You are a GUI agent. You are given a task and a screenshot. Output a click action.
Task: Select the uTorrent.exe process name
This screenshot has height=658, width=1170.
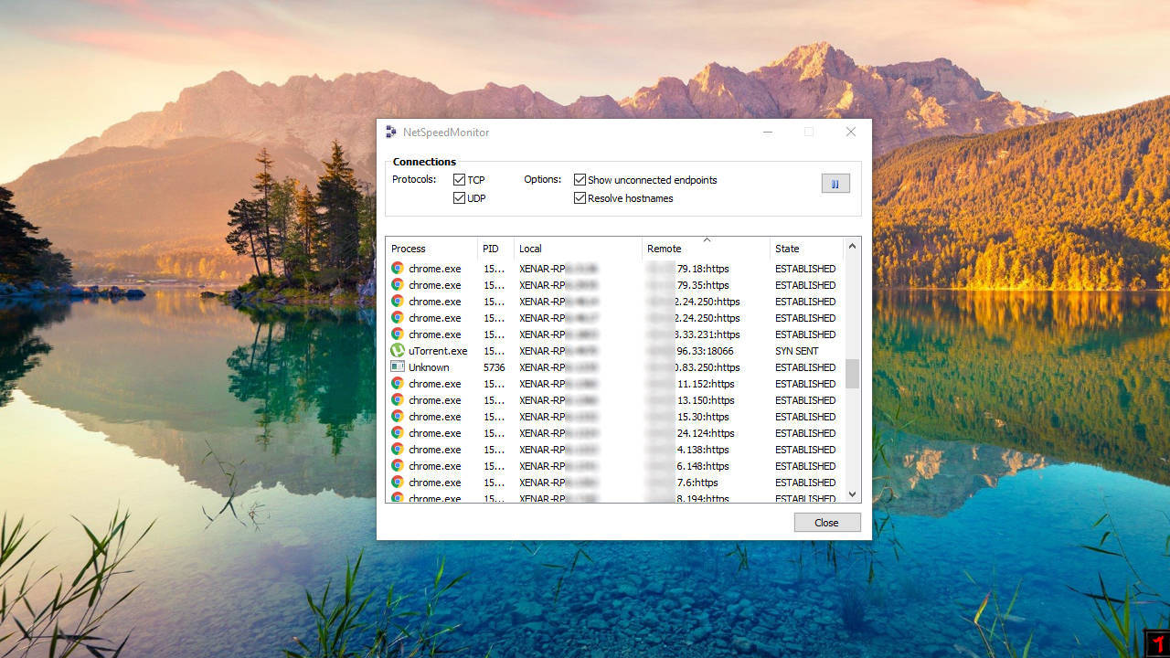[x=438, y=351]
